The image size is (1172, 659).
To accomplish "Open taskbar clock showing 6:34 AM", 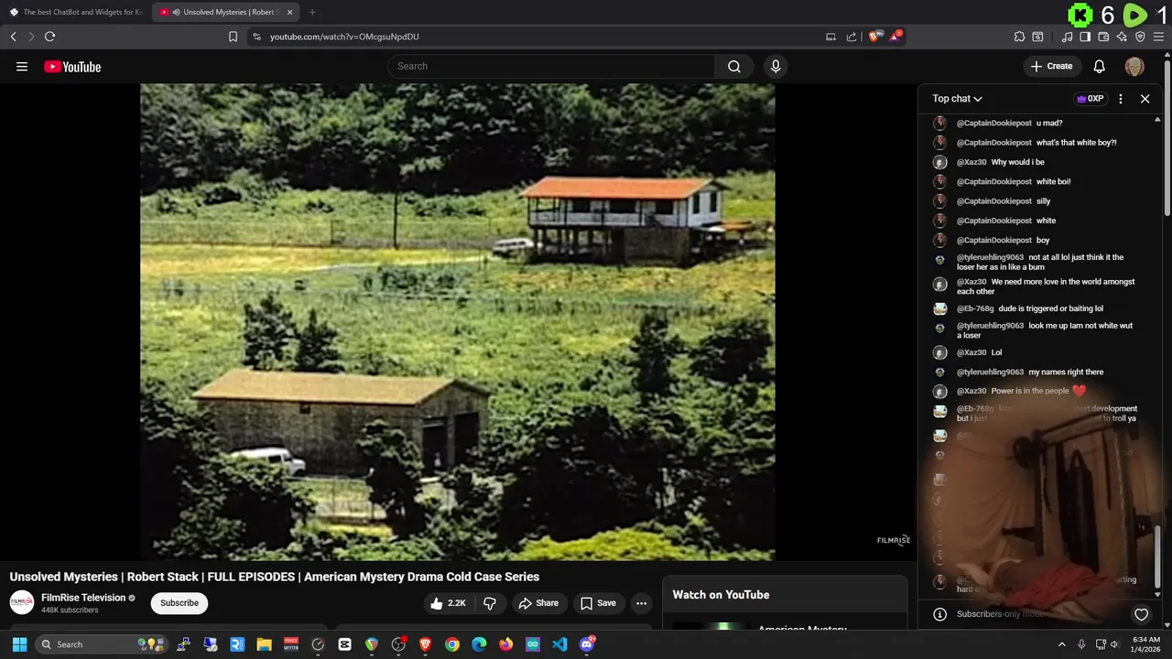I will [1145, 644].
